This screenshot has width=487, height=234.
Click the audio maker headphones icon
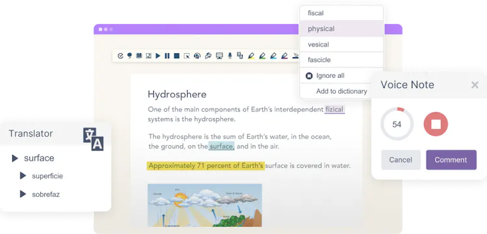(197, 56)
